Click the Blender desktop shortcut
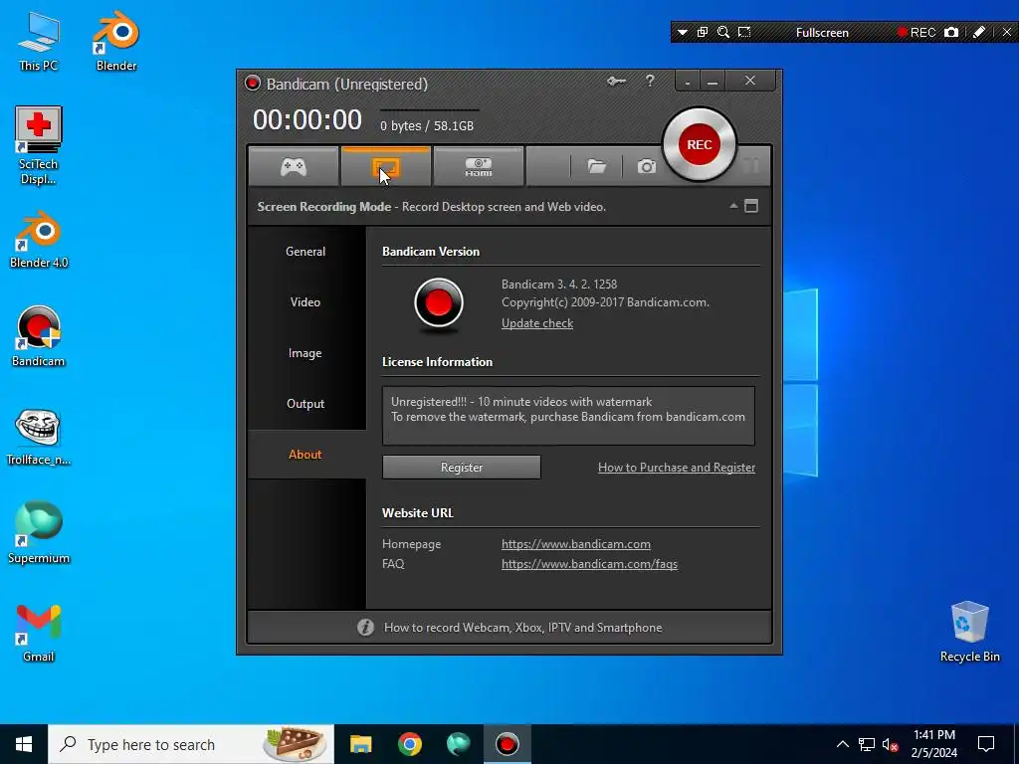Viewport: 1019px width, 764px height. [116, 42]
